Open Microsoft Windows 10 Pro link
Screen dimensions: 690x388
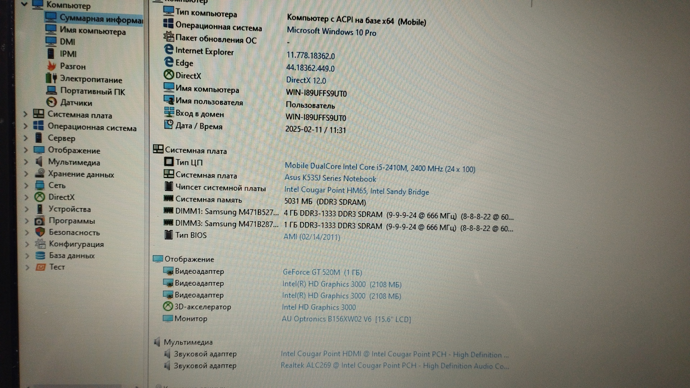click(331, 32)
